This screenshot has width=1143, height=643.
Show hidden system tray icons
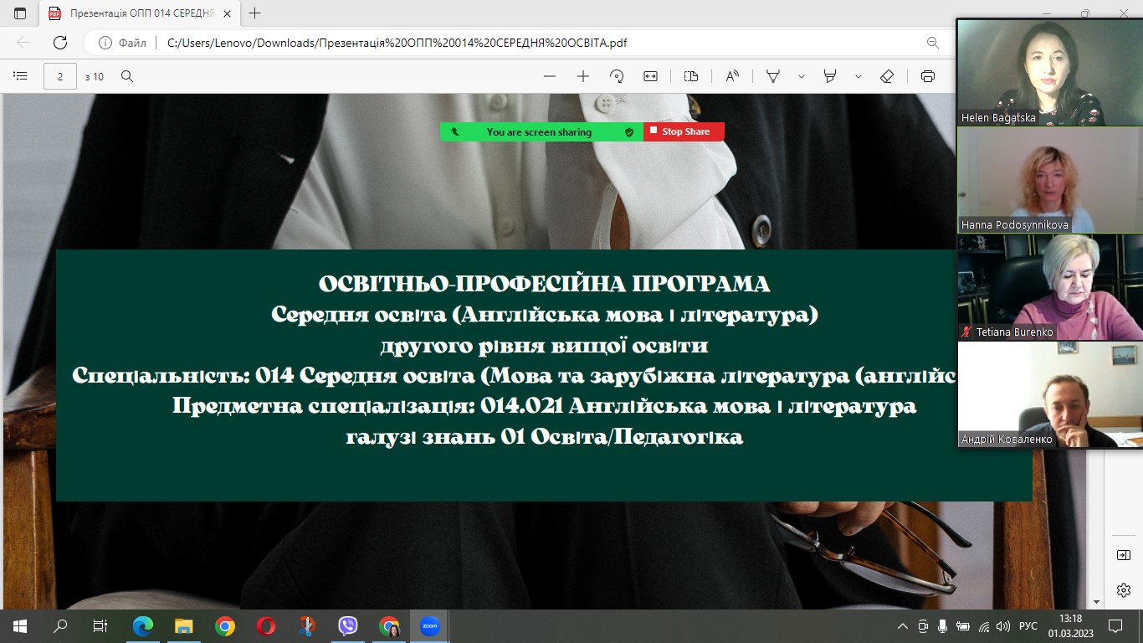coord(902,626)
